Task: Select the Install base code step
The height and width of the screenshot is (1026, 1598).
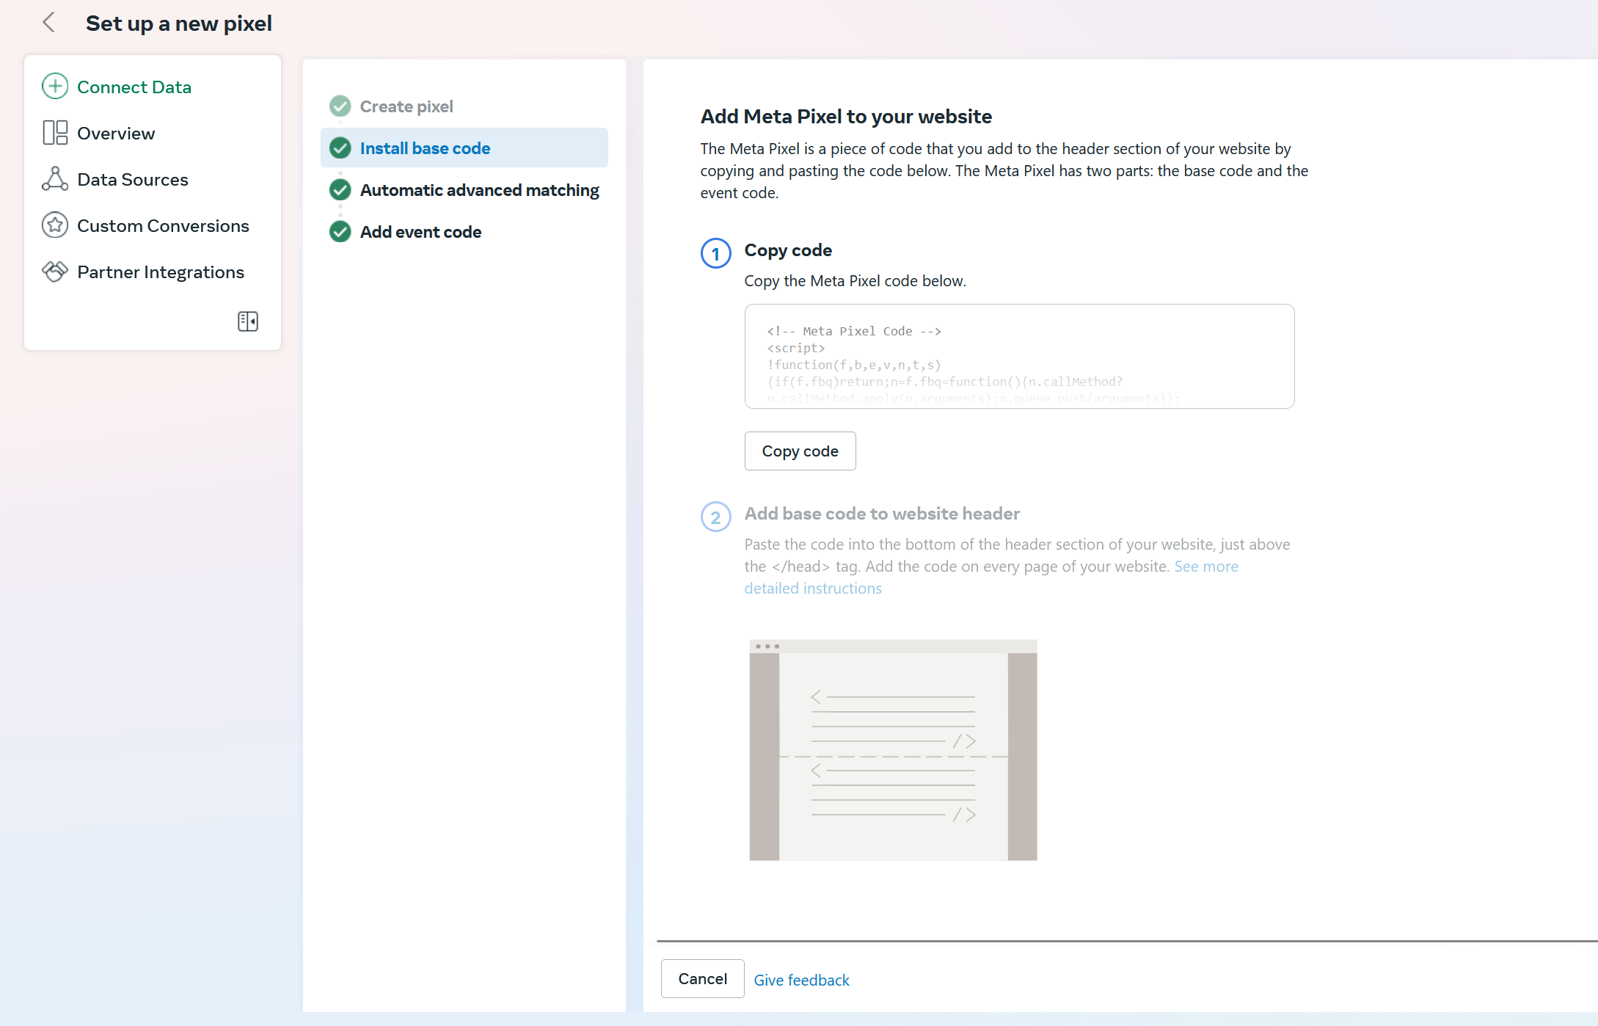Action: pos(464,148)
